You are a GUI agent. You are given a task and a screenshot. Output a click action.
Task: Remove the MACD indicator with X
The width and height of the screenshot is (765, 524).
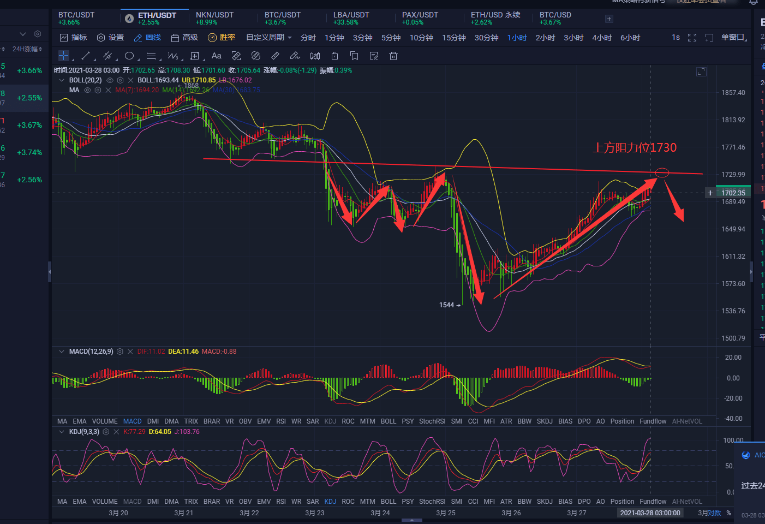130,352
